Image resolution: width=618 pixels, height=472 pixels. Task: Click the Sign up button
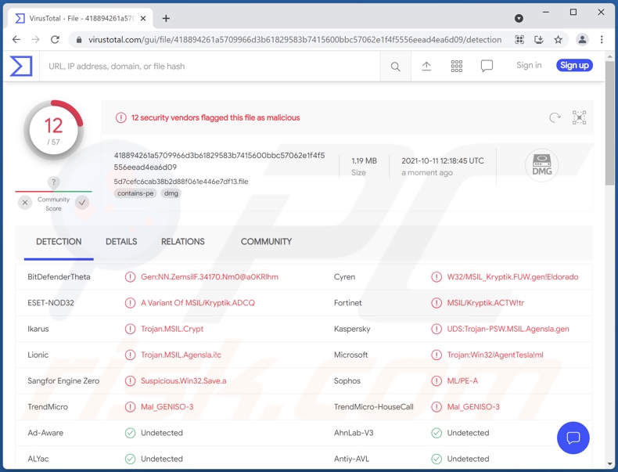coord(574,66)
